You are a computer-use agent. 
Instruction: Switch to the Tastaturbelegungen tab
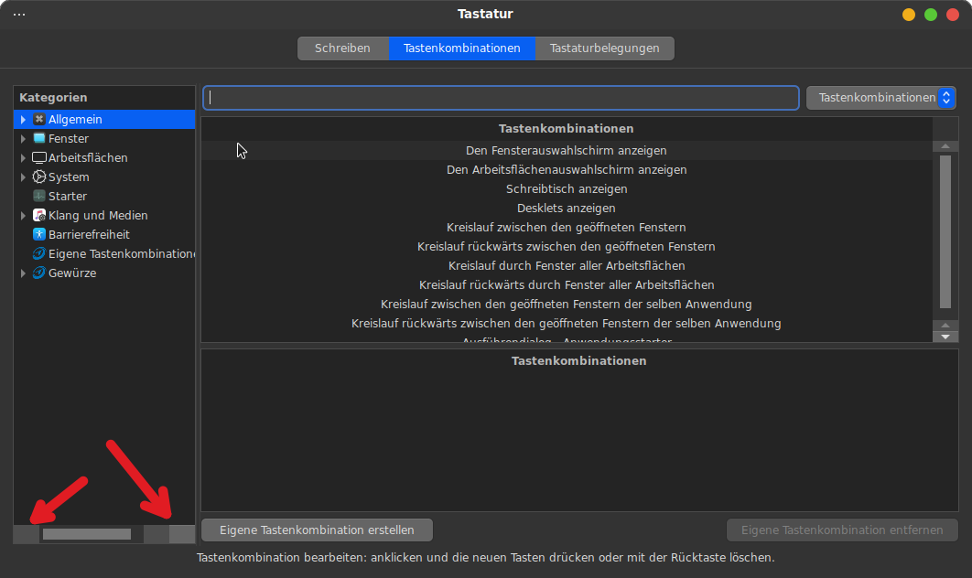point(604,48)
